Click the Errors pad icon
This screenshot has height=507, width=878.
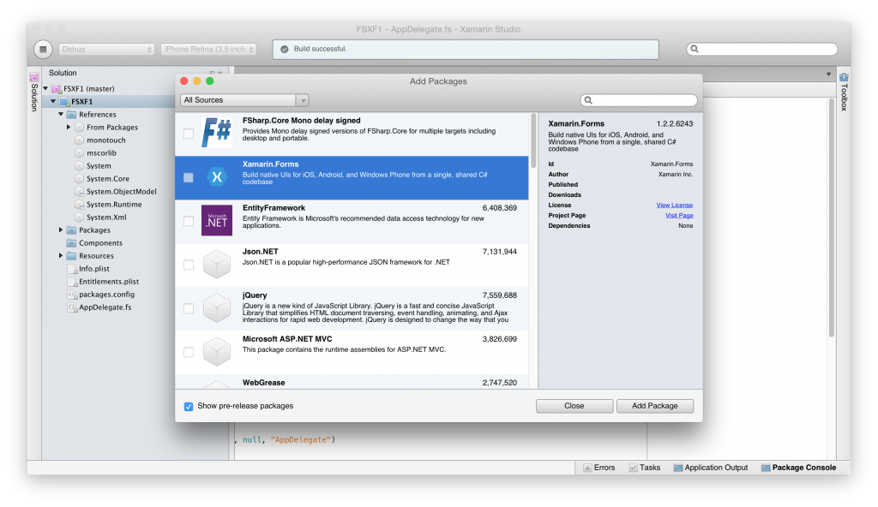587,468
